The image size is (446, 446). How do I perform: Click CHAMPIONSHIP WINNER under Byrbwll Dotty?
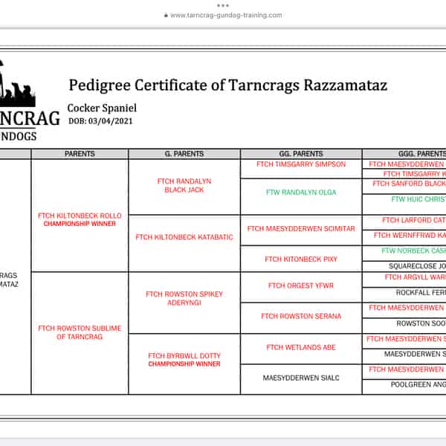184,363
